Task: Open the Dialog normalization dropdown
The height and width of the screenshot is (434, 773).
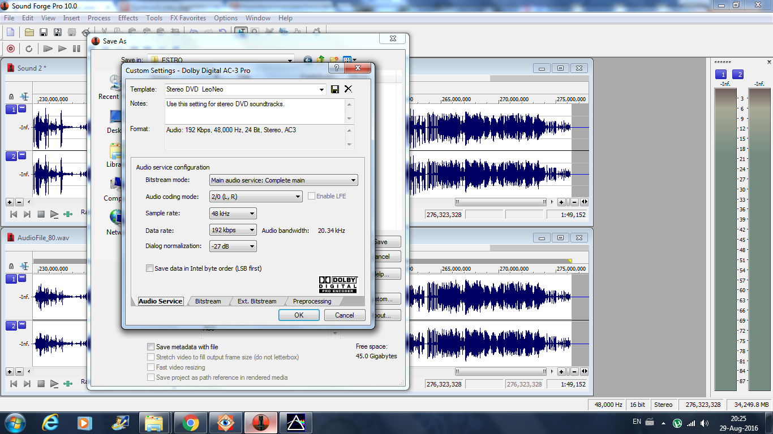Action: [x=252, y=246]
